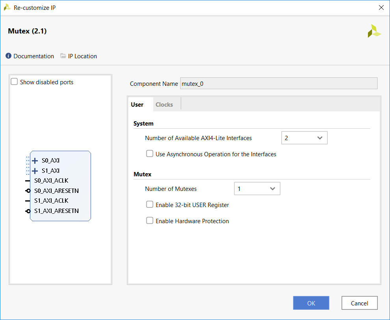Screen dimensions: 390x320
Task: Check Enable Hardware Protection
Action: coord(150,221)
